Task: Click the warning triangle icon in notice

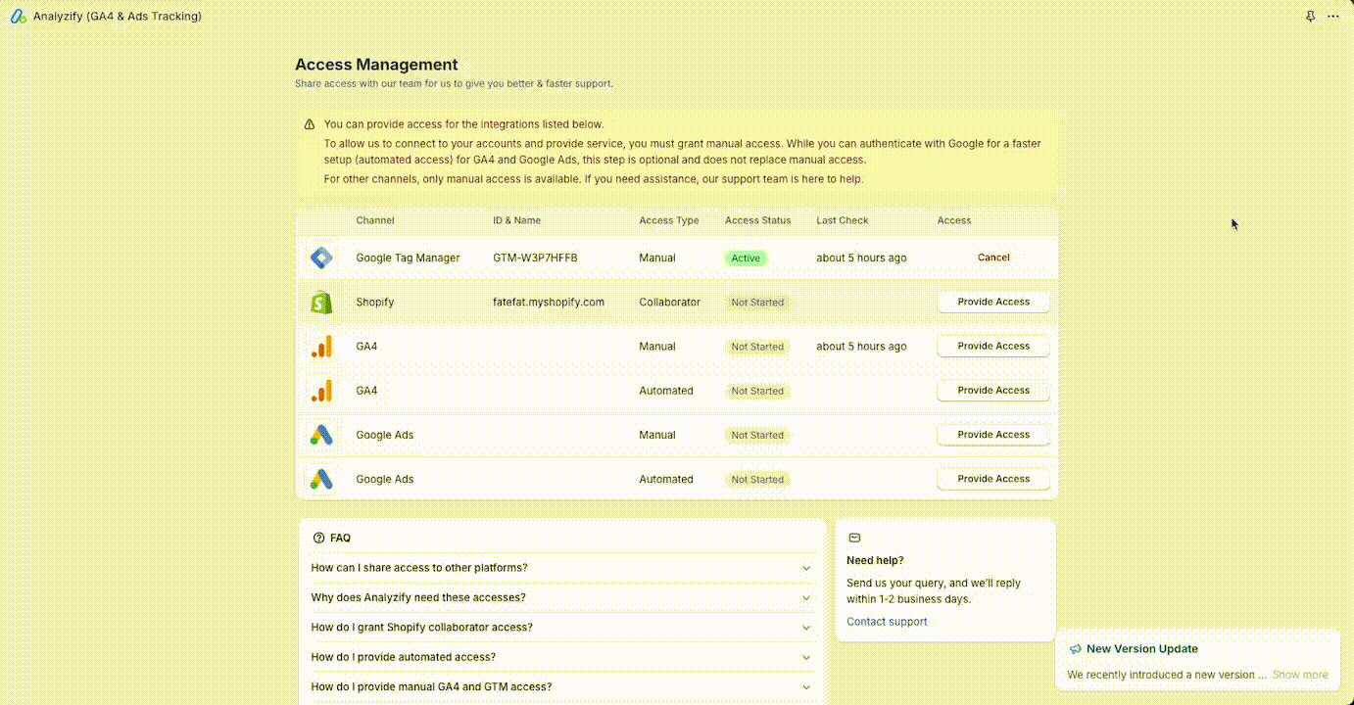Action: point(310,124)
